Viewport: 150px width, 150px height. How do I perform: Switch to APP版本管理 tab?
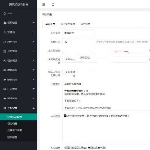(68, 24)
